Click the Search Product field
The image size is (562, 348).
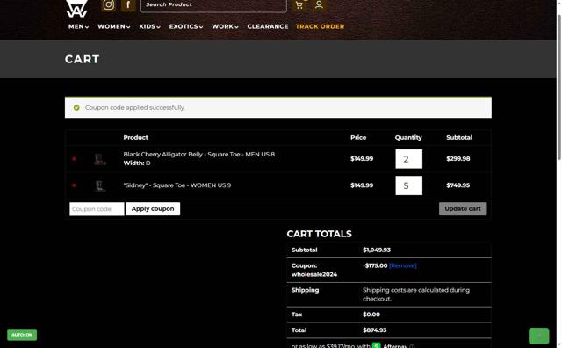(x=213, y=5)
